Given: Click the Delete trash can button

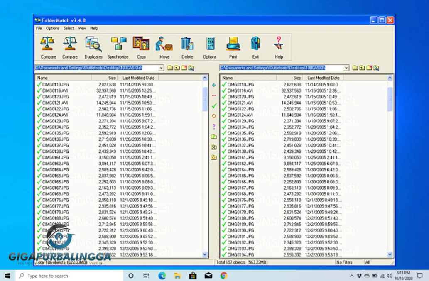Looking at the screenshot, I should click(x=187, y=48).
